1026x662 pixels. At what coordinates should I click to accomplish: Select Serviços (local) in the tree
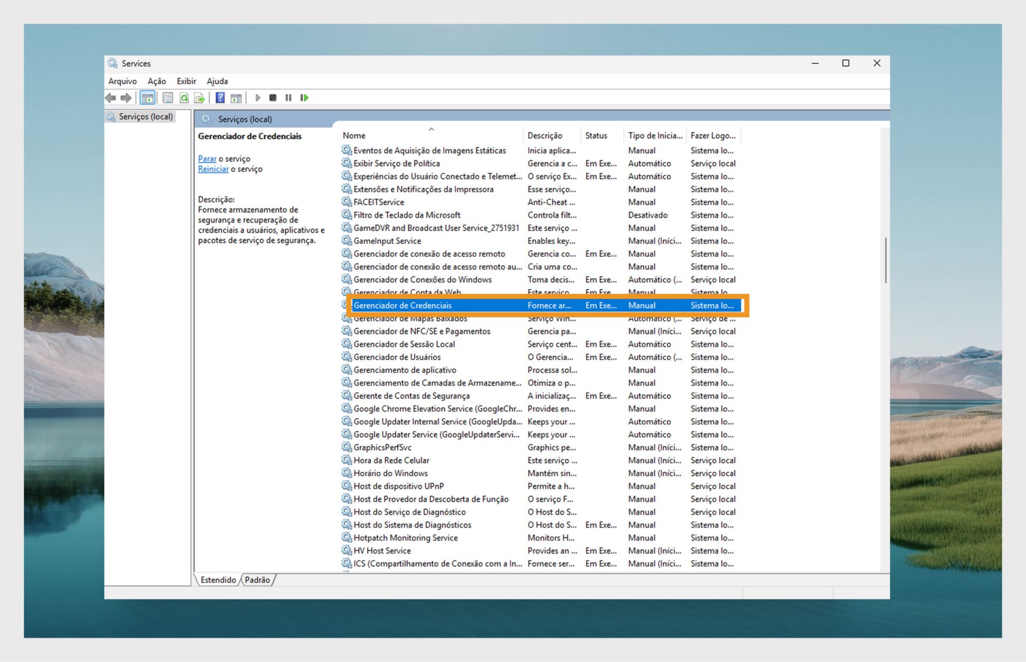145,116
